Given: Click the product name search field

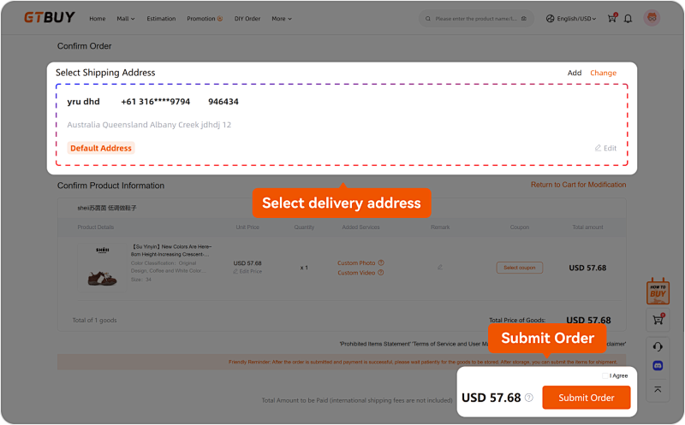Looking at the screenshot, I should pos(474,19).
